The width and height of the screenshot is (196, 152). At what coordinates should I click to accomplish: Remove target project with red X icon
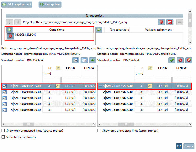(162, 22)
